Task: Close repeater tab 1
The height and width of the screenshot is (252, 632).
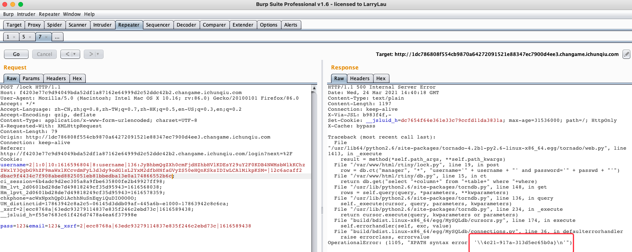Action: pos(14,37)
